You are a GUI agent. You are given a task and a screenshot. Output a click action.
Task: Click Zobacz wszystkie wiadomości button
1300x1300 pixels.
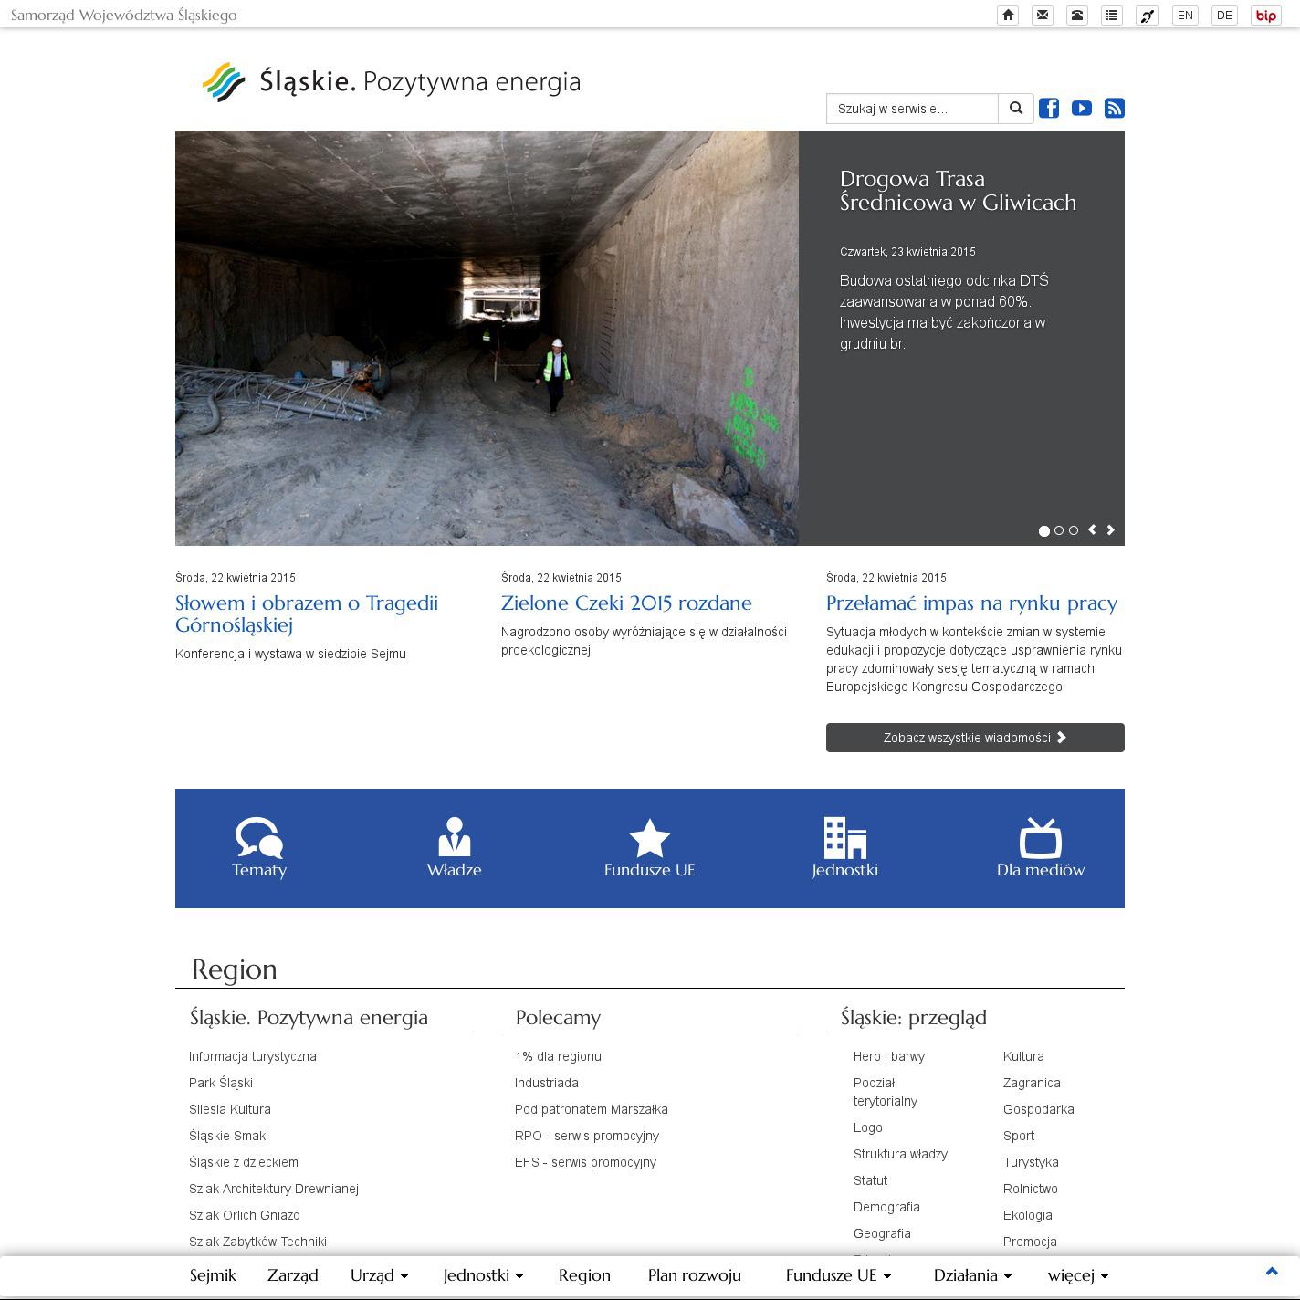[x=975, y=738]
